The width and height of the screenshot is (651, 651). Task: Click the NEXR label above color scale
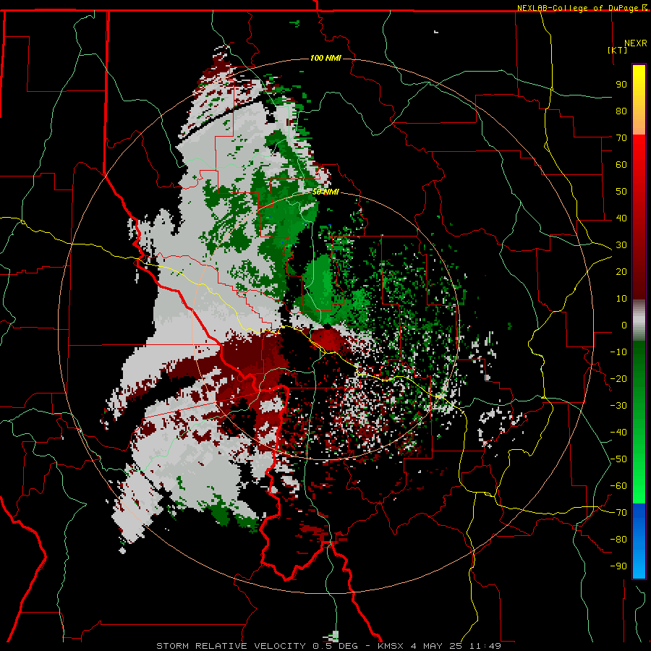tap(635, 43)
